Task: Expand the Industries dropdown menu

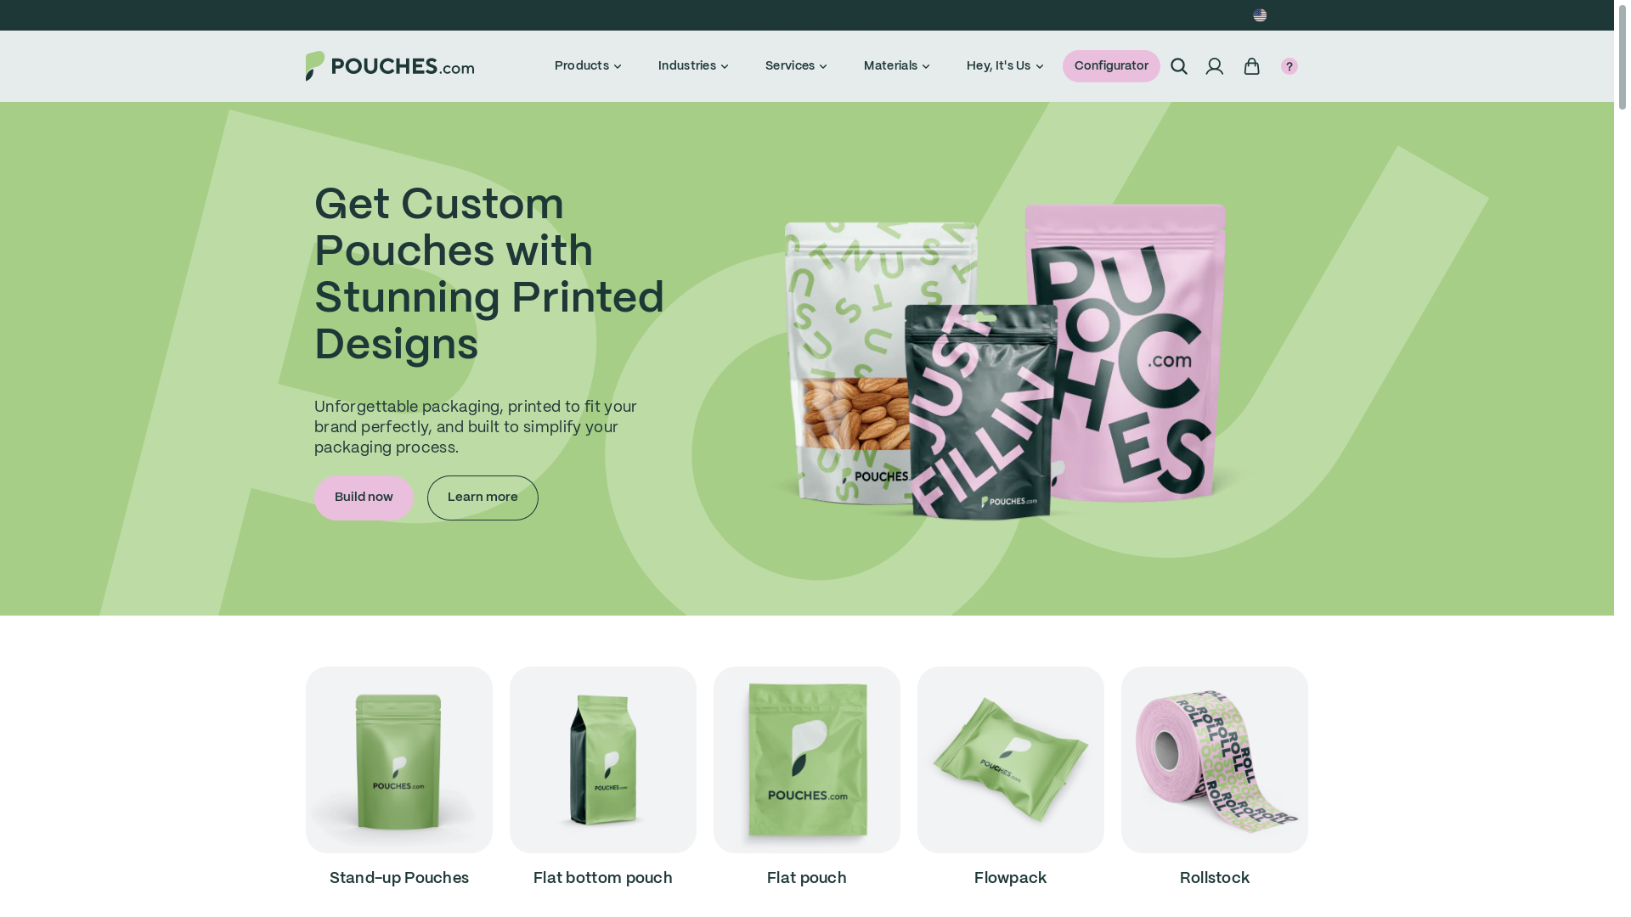Action: [693, 66]
